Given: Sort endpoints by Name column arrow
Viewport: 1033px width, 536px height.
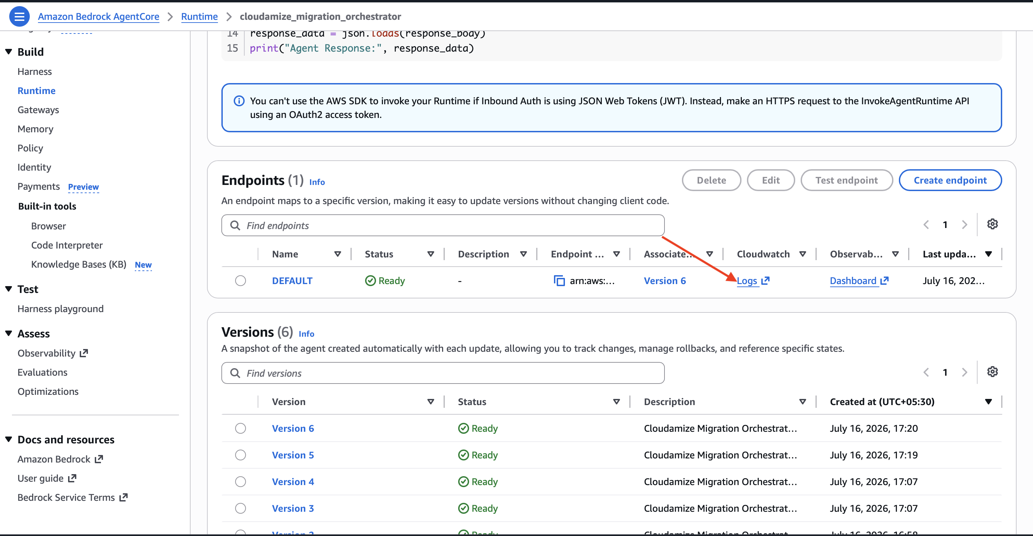Looking at the screenshot, I should pyautogui.click(x=338, y=254).
